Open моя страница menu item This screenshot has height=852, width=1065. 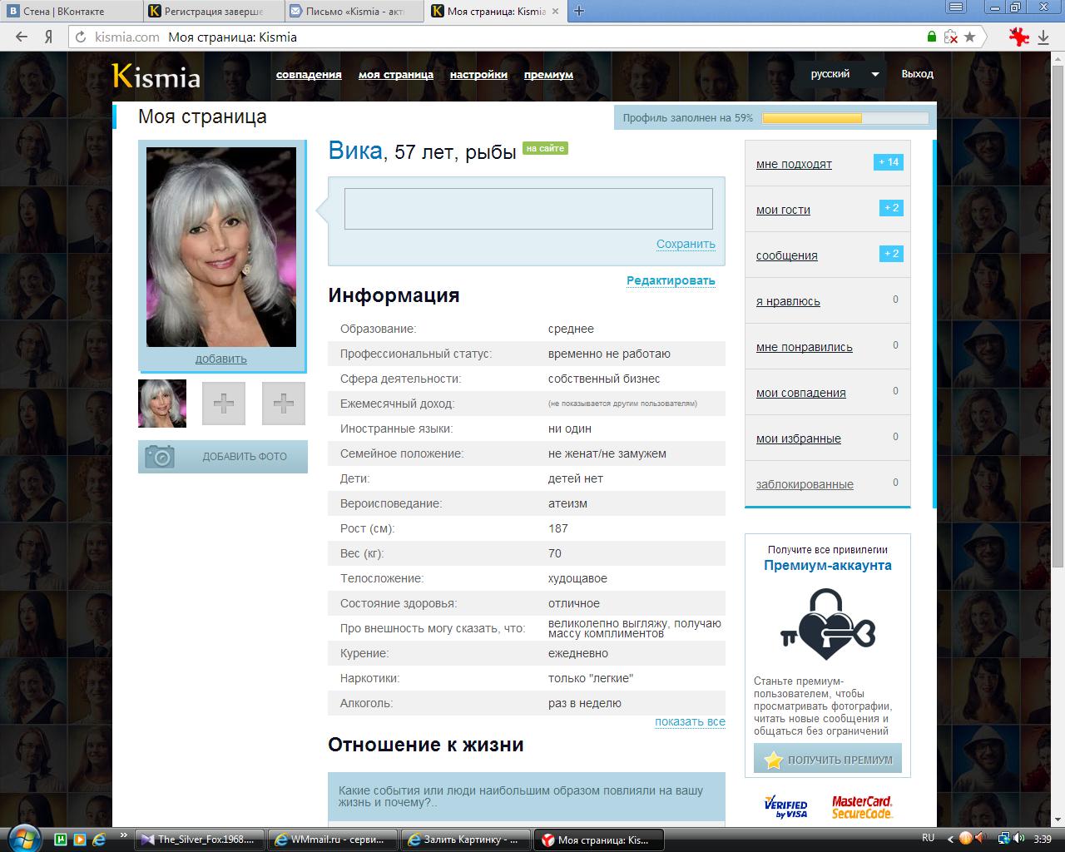(x=396, y=74)
